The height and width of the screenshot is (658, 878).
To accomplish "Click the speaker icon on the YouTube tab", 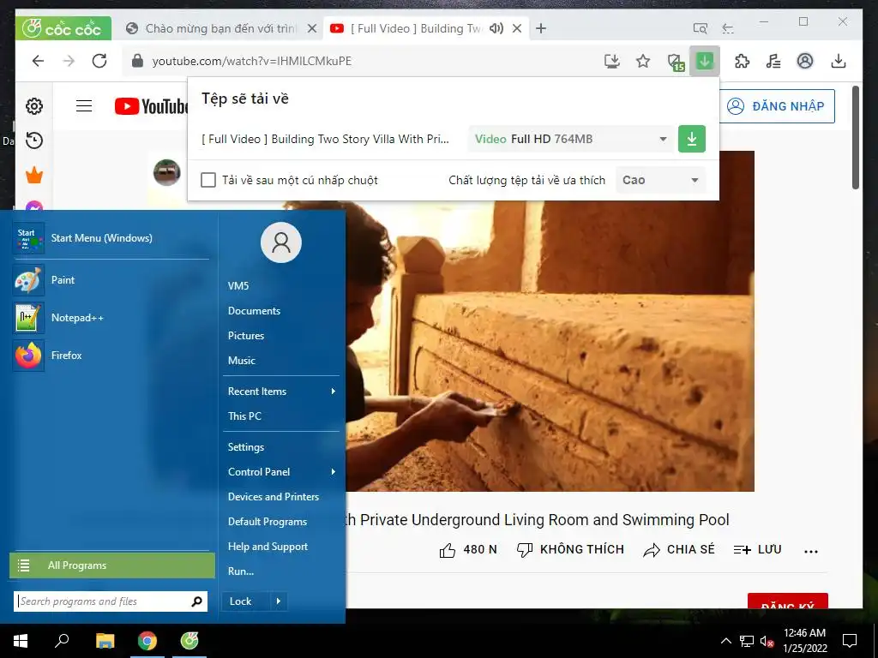I will point(496,28).
